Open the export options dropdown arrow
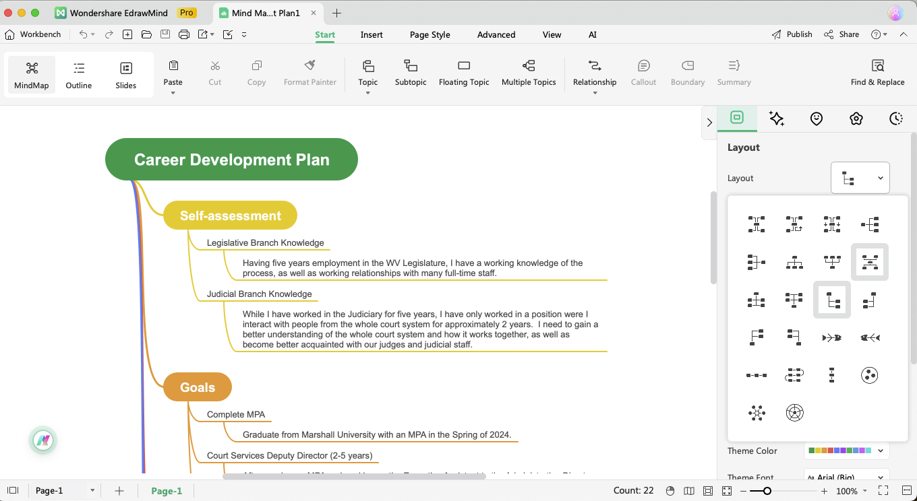This screenshot has height=501, width=917. [x=212, y=34]
